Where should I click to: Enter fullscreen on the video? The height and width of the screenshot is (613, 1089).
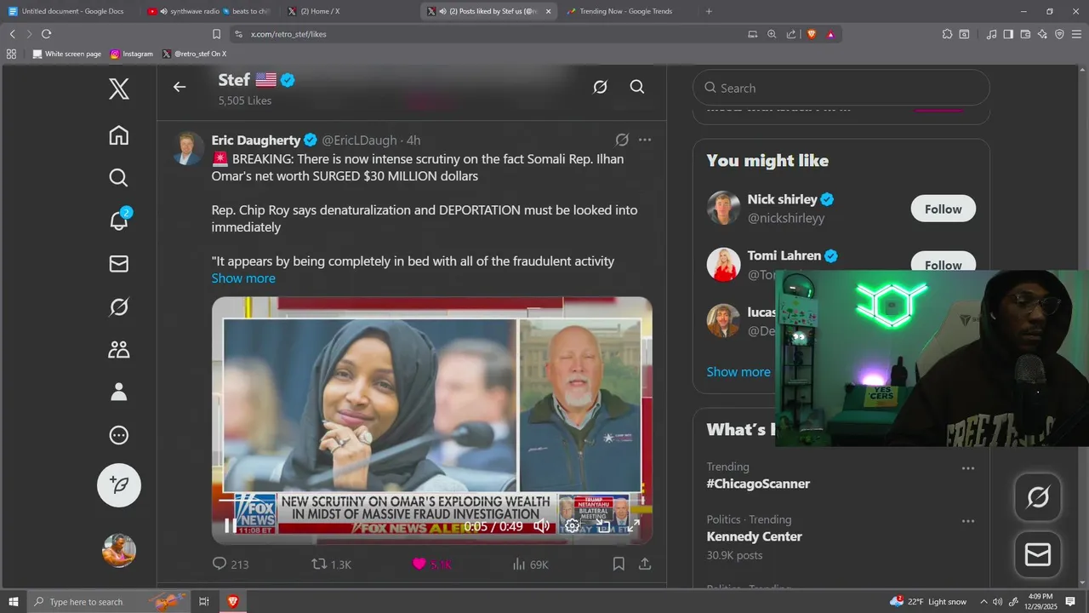coord(633,526)
